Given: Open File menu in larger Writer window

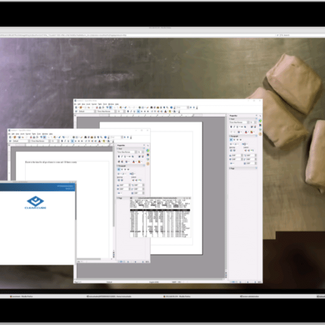Looking at the screenshot, I should [x=75, y=104].
